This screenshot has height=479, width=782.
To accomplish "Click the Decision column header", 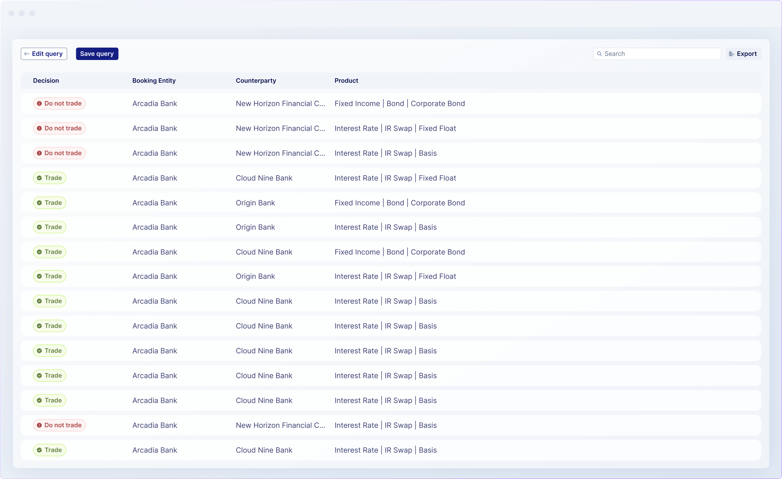I will point(46,81).
